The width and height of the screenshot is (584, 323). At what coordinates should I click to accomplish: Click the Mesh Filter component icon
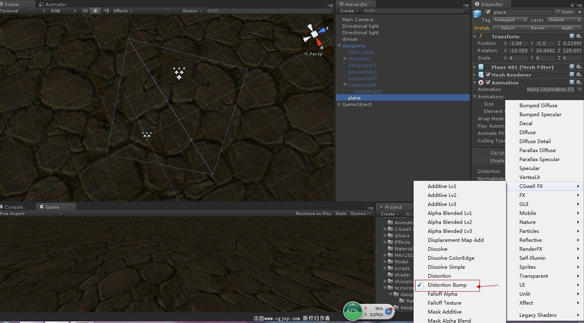481,67
